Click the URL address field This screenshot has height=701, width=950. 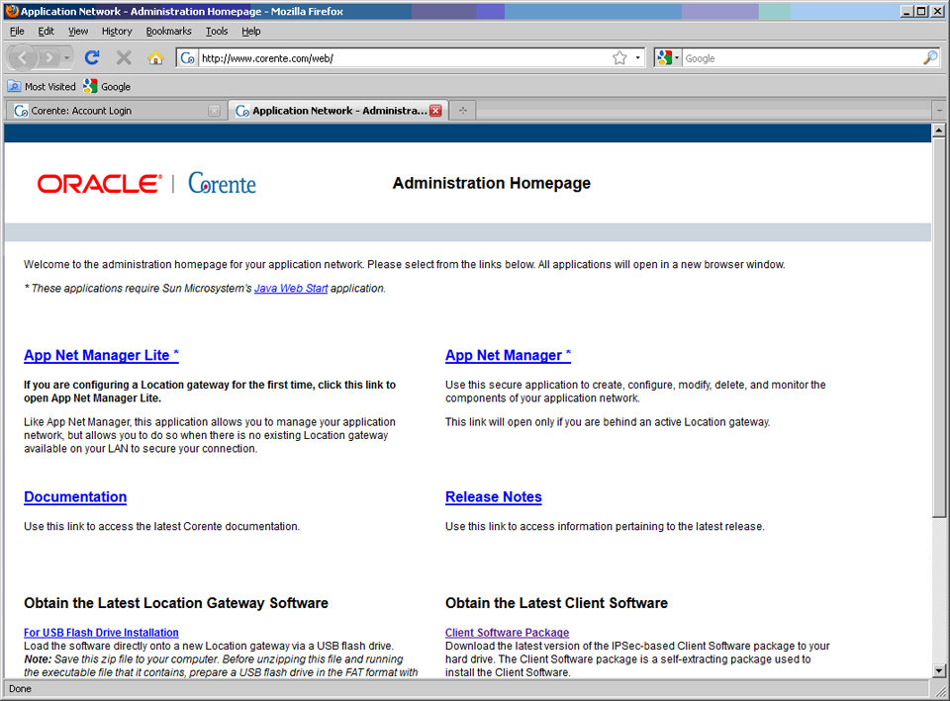tap(404, 58)
